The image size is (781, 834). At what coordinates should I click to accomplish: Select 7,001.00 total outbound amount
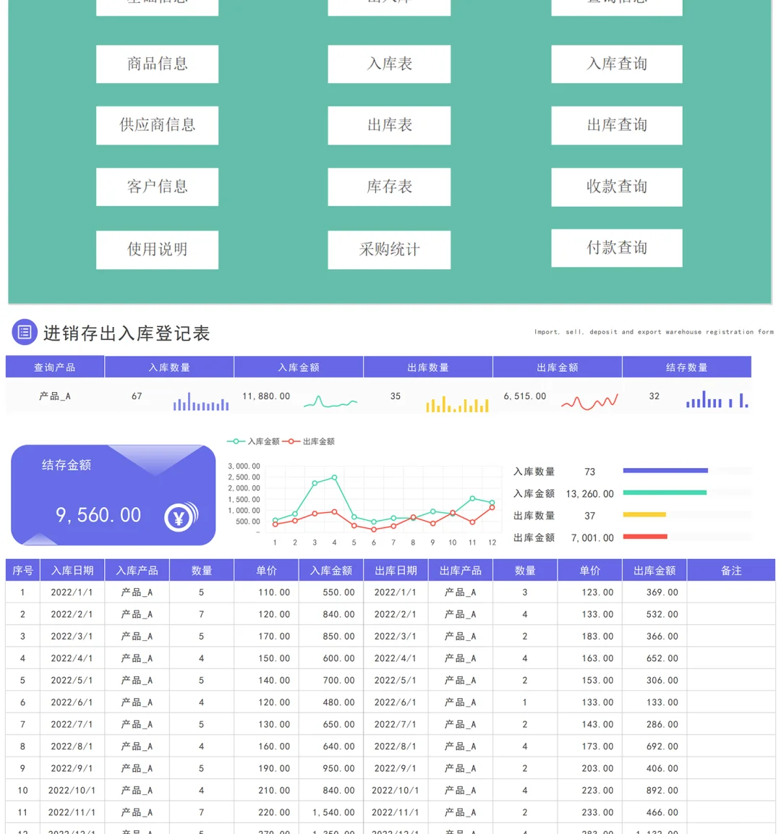click(592, 538)
